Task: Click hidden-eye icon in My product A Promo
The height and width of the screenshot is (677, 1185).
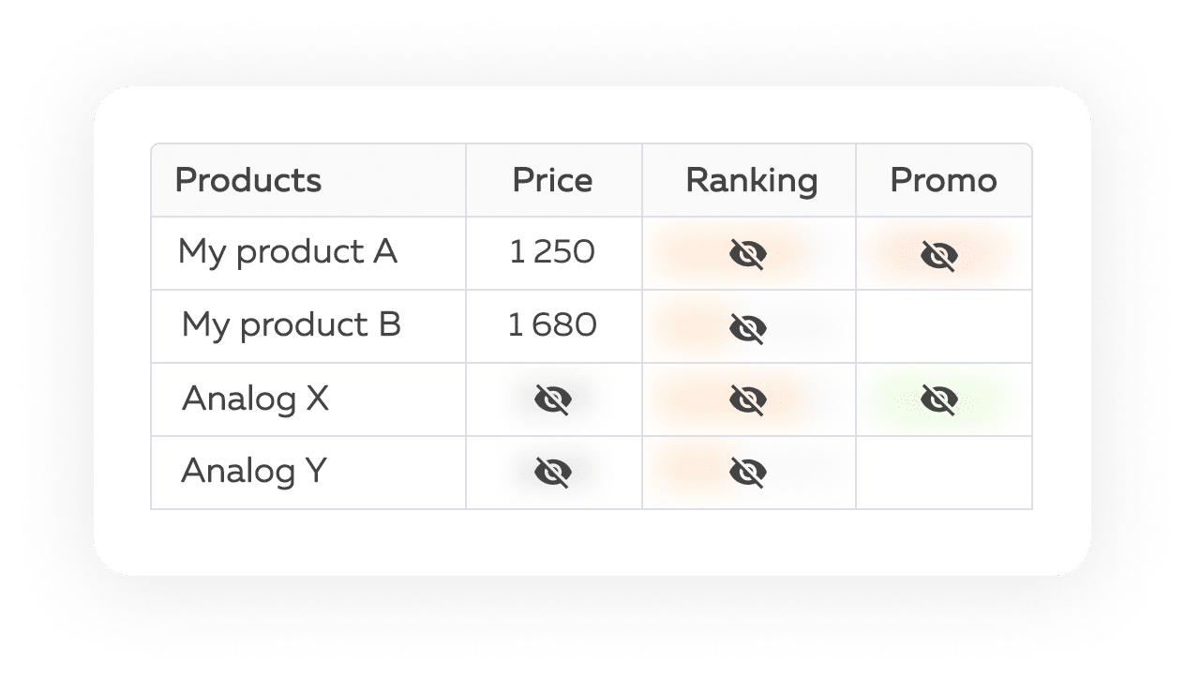Action: 938,255
